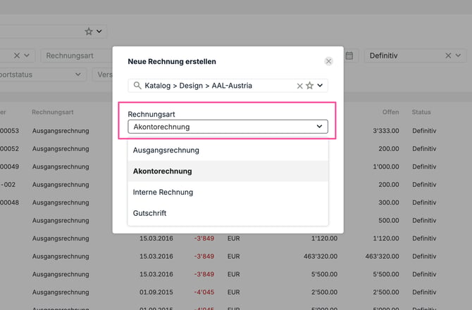Click the 01.09.2015 date with 2'500.00 amount

156,292
